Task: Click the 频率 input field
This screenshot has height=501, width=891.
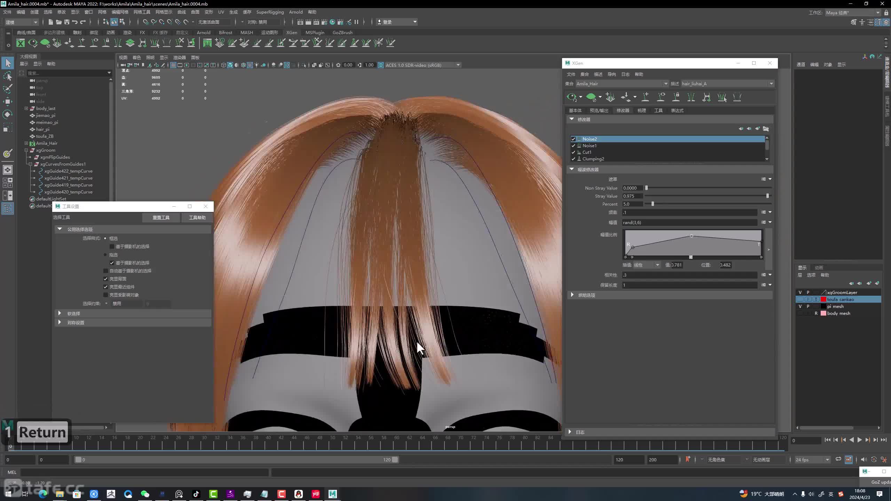Action: (x=689, y=212)
